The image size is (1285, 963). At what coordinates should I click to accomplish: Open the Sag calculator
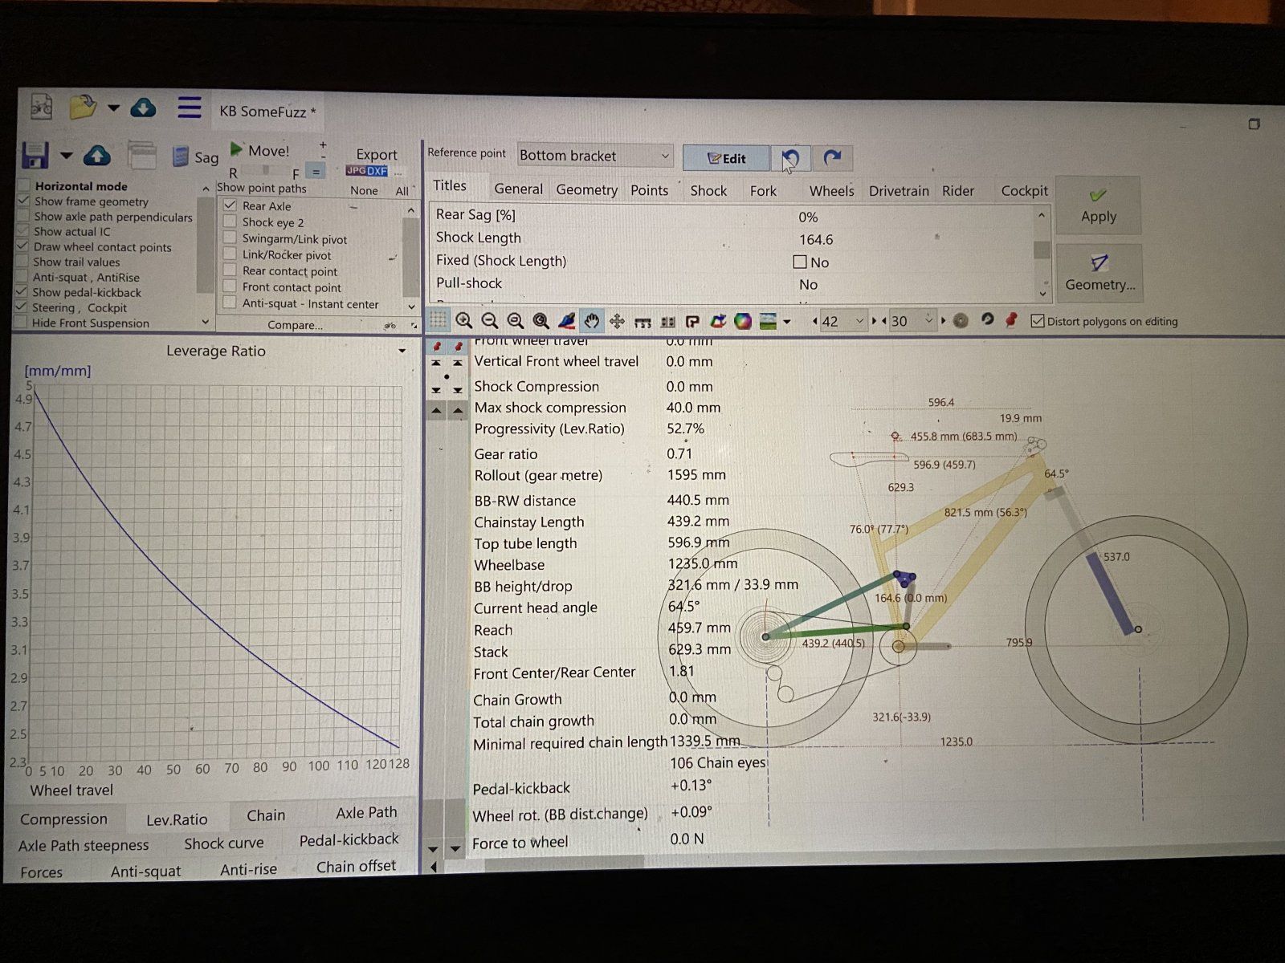pos(197,156)
